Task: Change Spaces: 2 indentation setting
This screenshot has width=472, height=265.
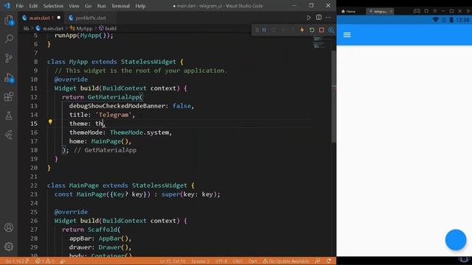Action: tap(200, 261)
